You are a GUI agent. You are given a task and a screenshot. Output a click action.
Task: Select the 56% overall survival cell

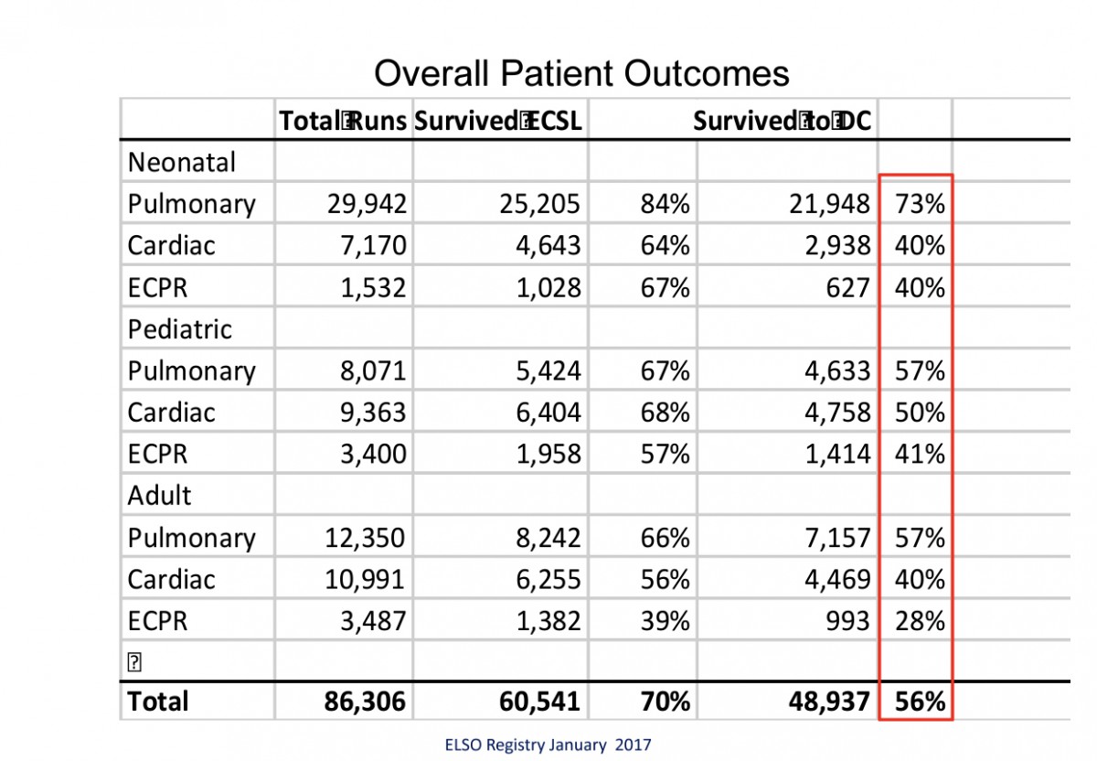(x=920, y=702)
